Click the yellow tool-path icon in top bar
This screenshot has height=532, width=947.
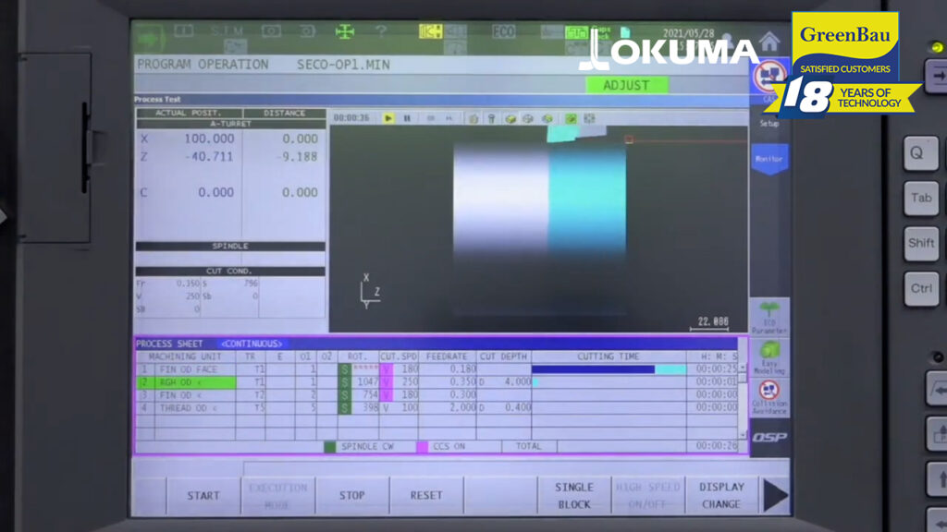[x=430, y=31]
